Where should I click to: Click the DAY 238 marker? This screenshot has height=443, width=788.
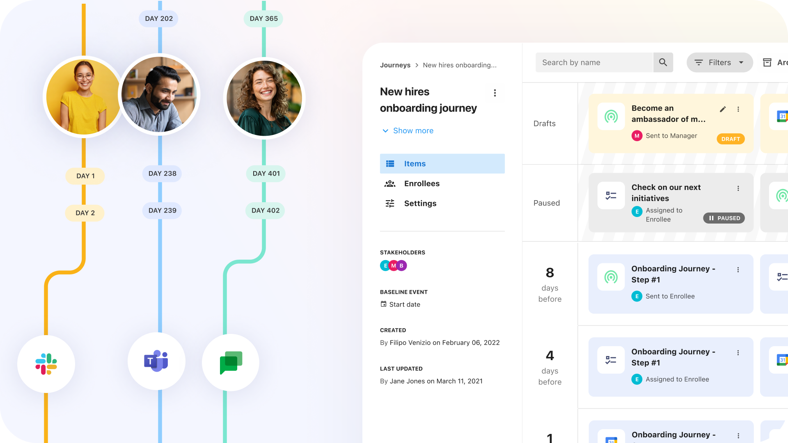(162, 174)
